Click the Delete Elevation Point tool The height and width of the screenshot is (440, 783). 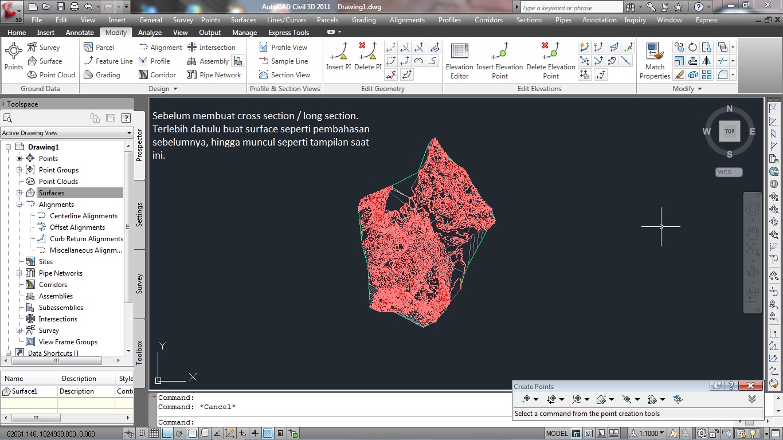[x=551, y=61]
